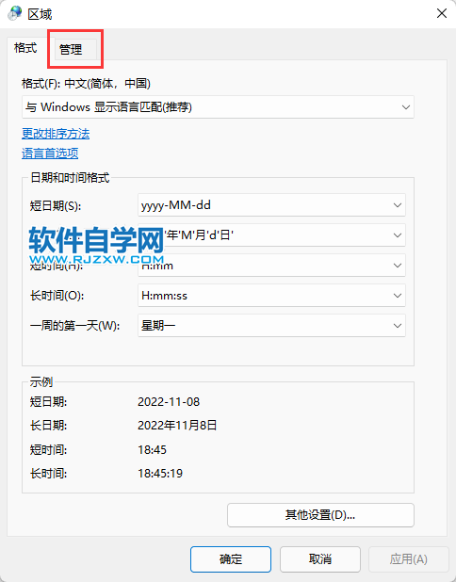This screenshot has width=456, height=582.
Task: Click the 应用(A) button
Action: click(x=409, y=559)
